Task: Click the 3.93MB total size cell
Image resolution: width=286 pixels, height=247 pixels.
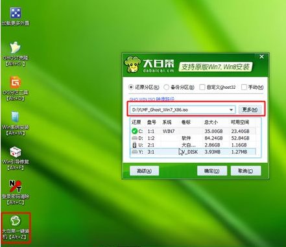Action: (212, 152)
